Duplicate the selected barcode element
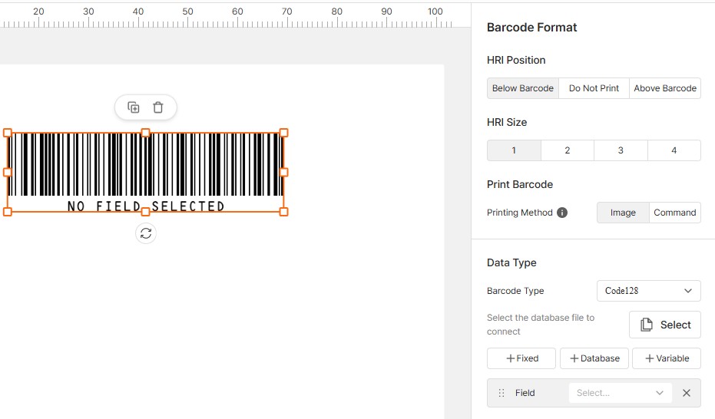This screenshot has width=715, height=419. tap(133, 107)
